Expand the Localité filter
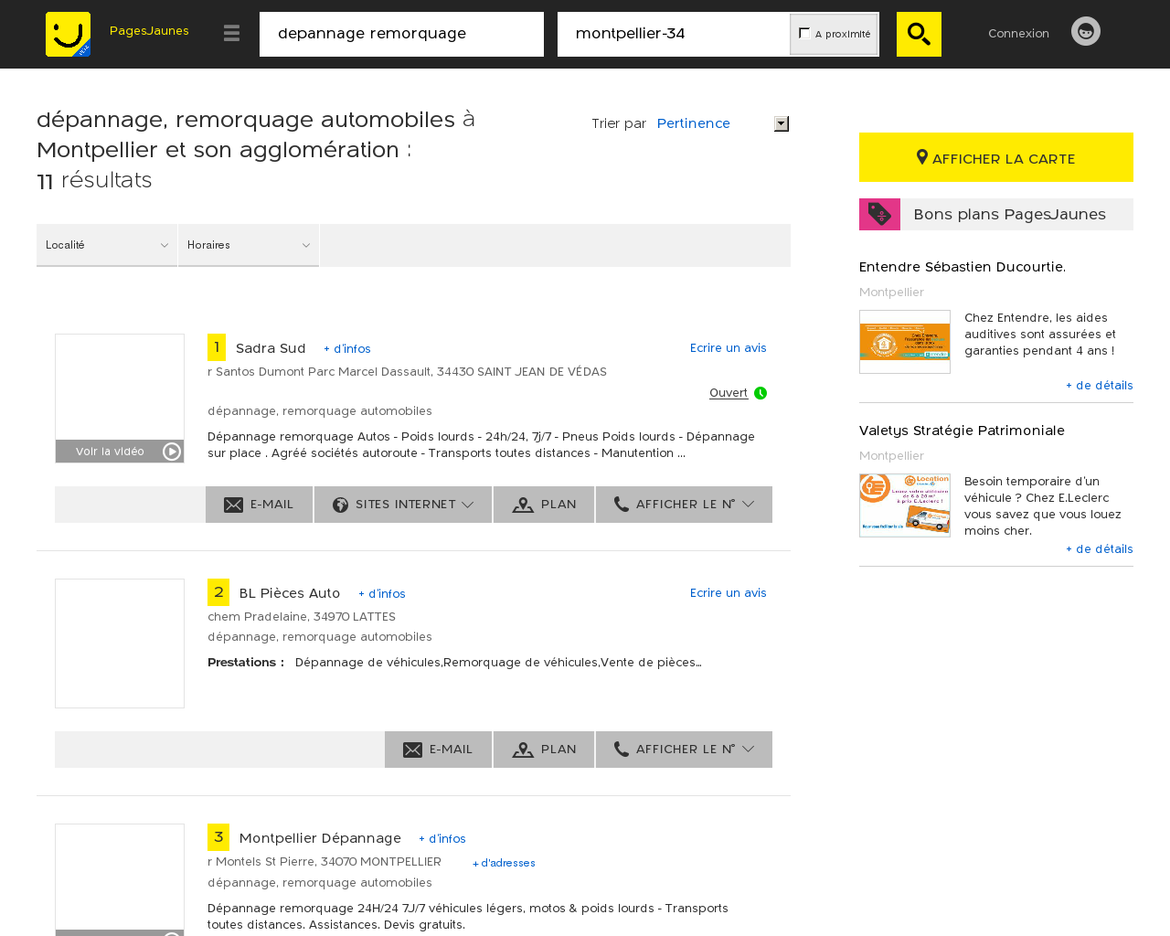 point(107,245)
